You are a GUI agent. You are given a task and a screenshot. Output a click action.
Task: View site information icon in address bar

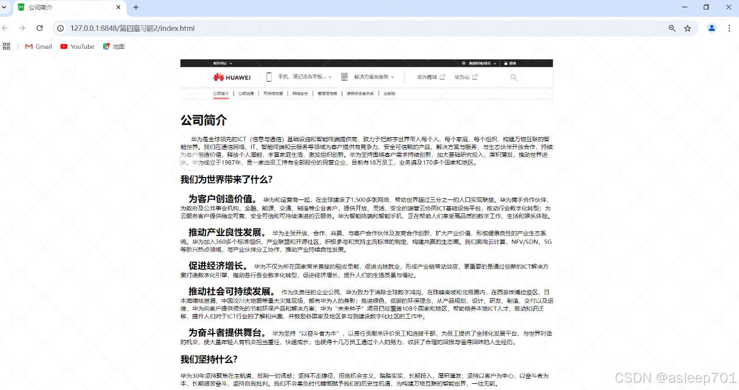(x=61, y=28)
